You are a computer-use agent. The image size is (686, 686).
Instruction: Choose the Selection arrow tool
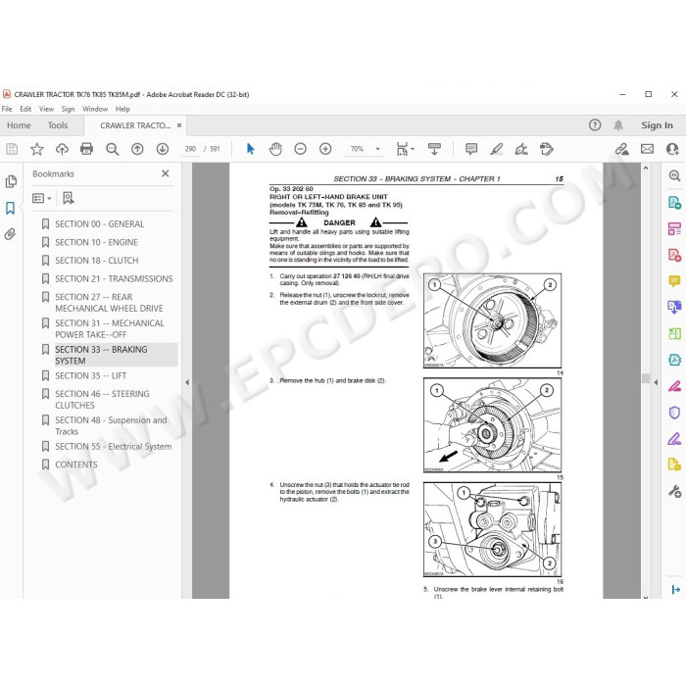[x=250, y=149]
